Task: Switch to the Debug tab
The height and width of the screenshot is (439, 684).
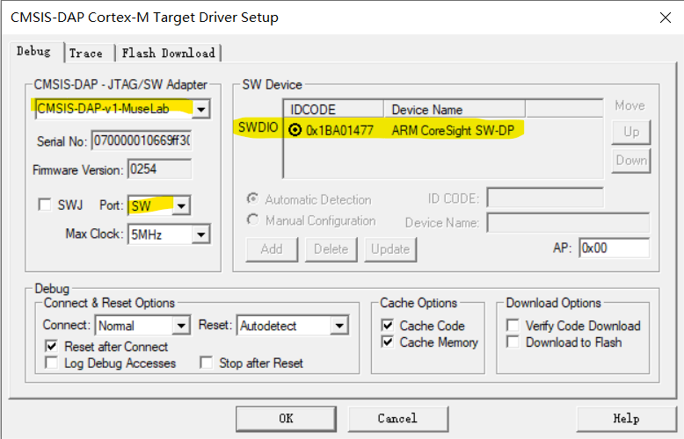Action: pos(33,52)
